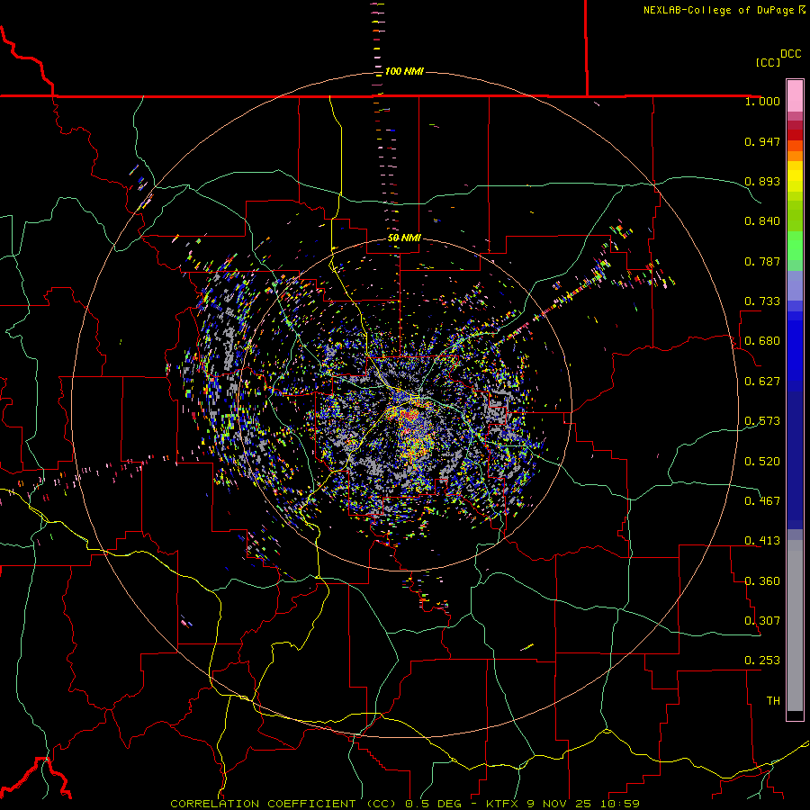Select the 1.000 scale value
The height and width of the screenshot is (810, 810).
click(x=762, y=101)
